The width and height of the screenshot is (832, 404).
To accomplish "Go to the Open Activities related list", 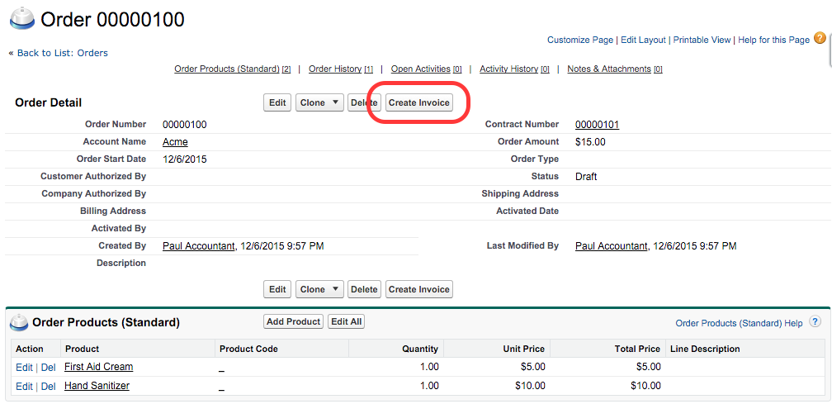I will click(x=420, y=69).
